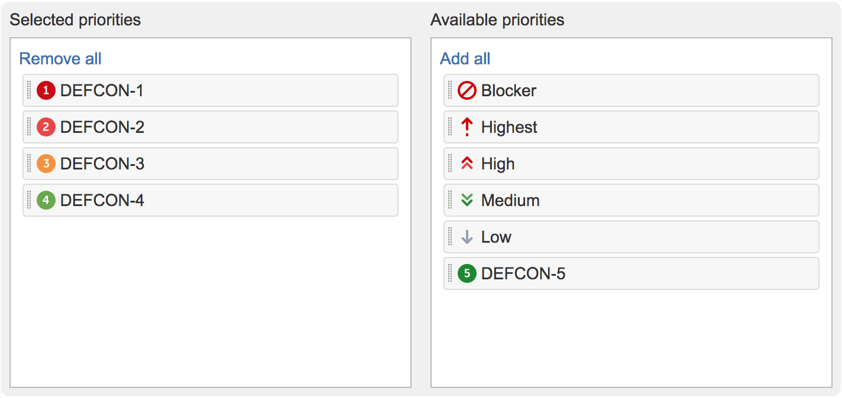Screen dimensions: 842x398
Task: Click Add all in Available priorities
Action: [465, 58]
